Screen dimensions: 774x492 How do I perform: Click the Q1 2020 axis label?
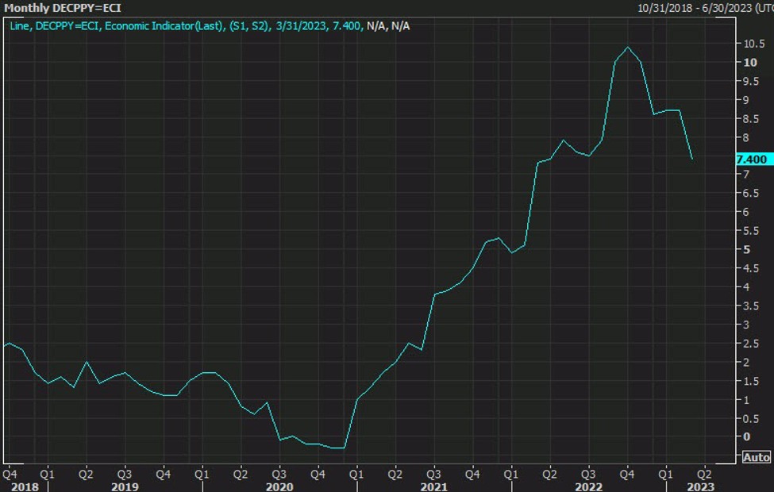click(202, 472)
